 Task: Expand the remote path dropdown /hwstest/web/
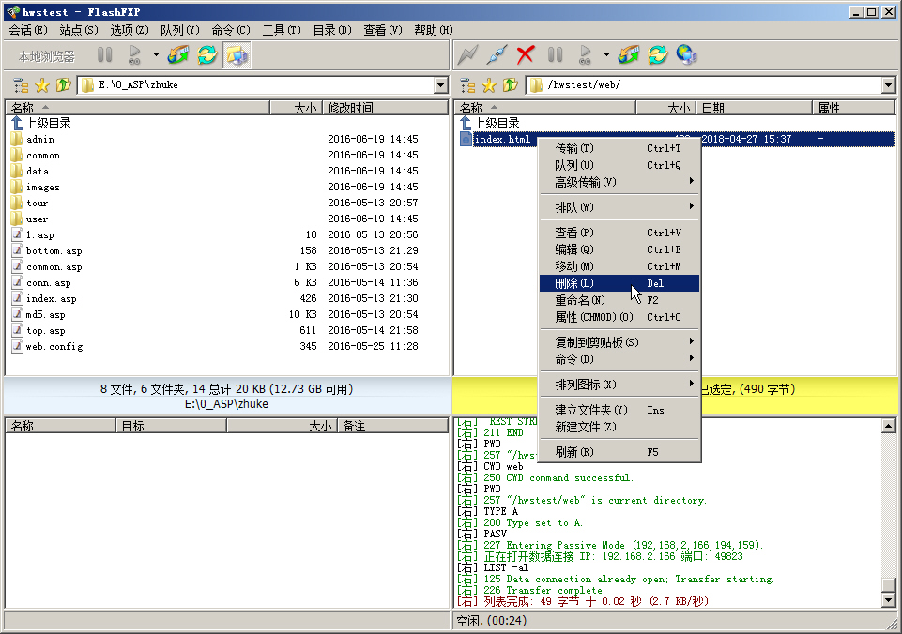(889, 85)
